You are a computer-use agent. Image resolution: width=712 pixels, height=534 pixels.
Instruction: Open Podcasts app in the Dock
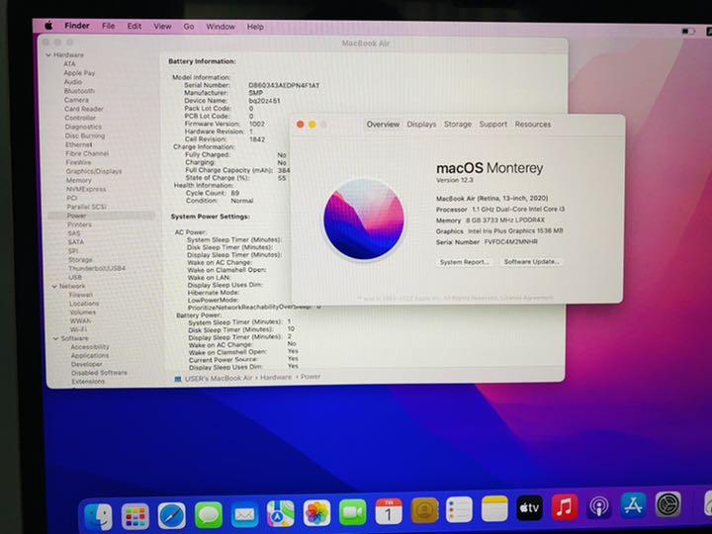tap(599, 506)
